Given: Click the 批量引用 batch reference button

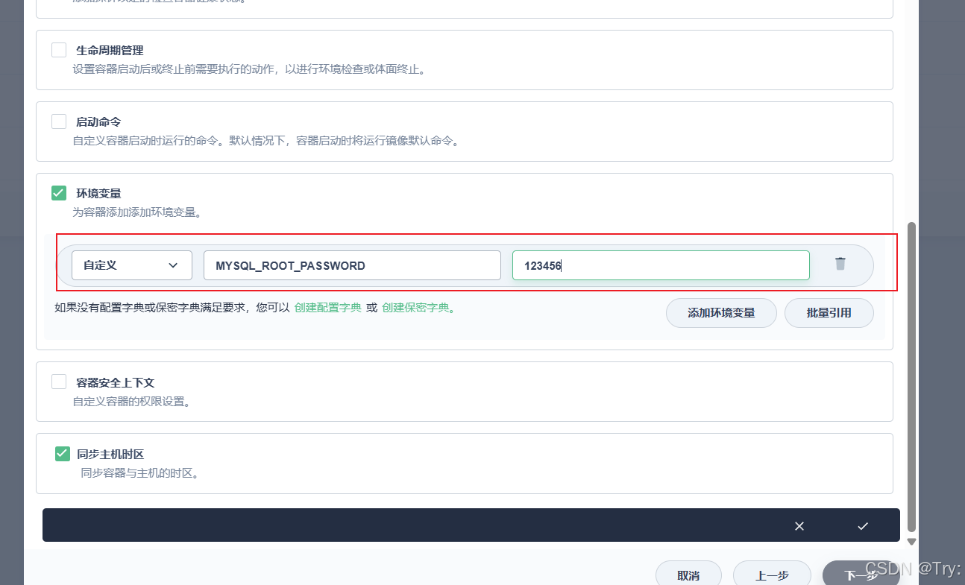Looking at the screenshot, I should point(829,313).
